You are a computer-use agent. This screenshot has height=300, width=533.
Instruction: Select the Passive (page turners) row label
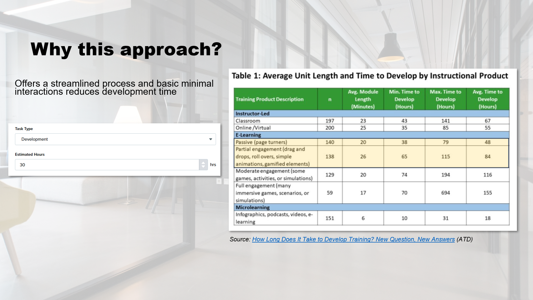(x=261, y=142)
